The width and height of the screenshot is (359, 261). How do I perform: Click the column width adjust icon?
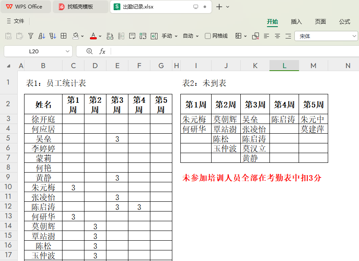tap(121, 36)
